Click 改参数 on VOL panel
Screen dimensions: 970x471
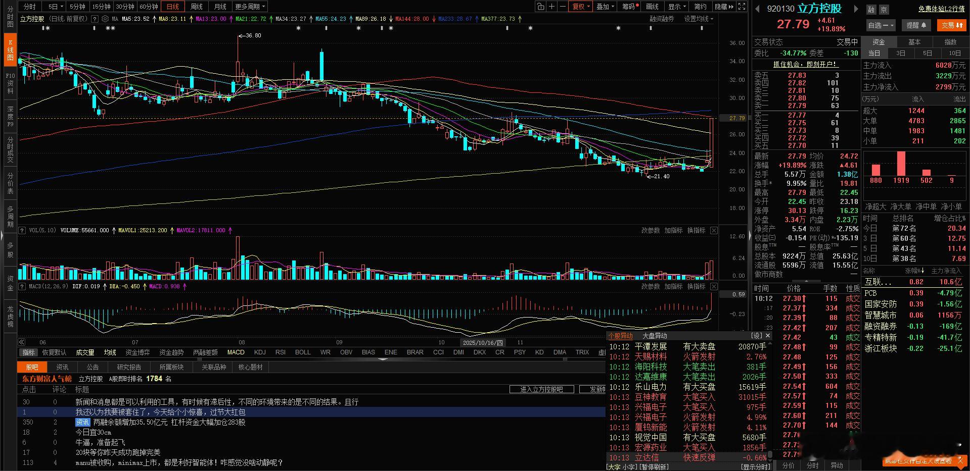[x=651, y=230]
